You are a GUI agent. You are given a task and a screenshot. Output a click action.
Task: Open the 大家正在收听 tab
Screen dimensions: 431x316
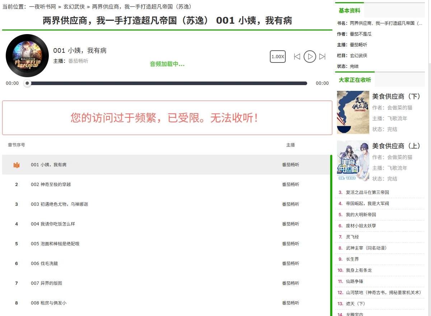tap(355, 80)
